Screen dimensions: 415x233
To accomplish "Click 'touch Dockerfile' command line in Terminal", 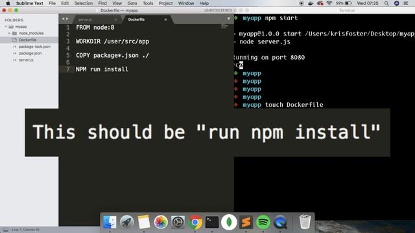I will click(294, 105).
